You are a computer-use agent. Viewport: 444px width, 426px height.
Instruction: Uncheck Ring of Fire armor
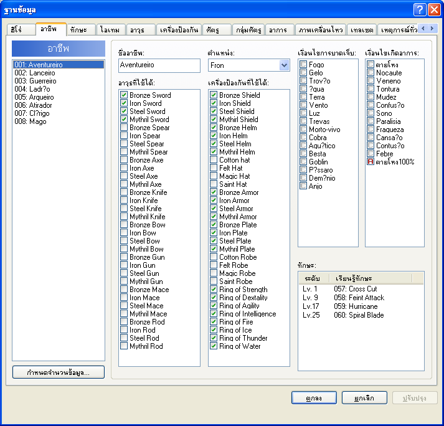[214, 322]
